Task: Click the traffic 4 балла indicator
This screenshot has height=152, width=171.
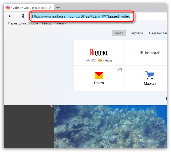Action: click(105, 60)
